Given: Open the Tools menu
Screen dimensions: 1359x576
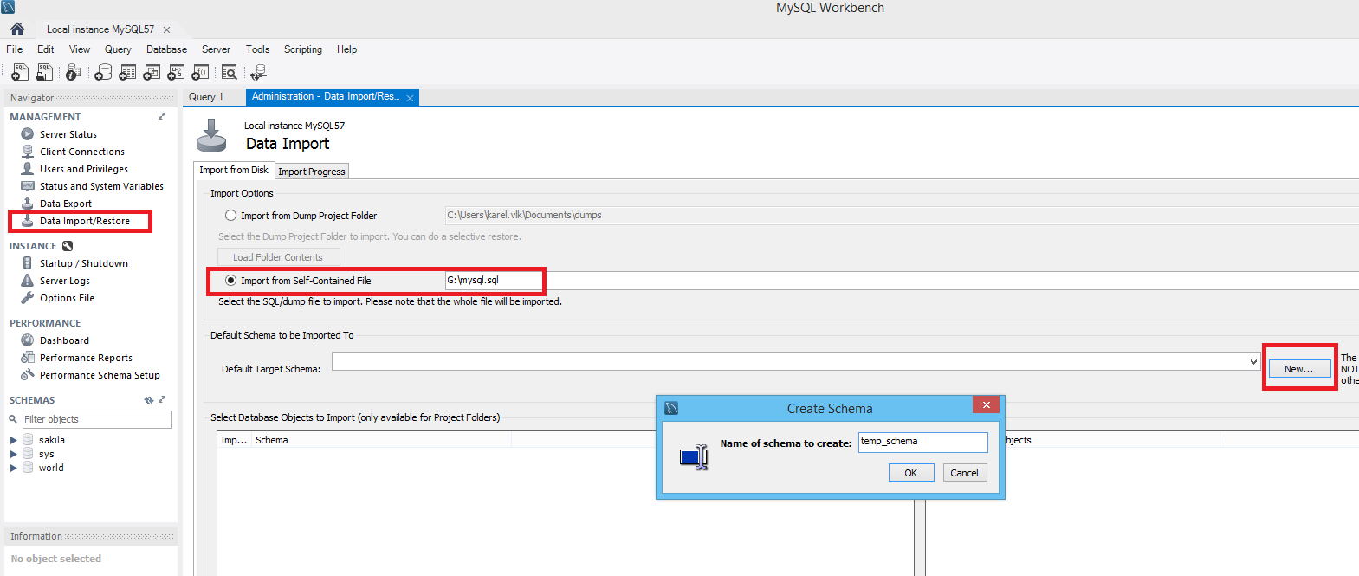Looking at the screenshot, I should (x=257, y=49).
